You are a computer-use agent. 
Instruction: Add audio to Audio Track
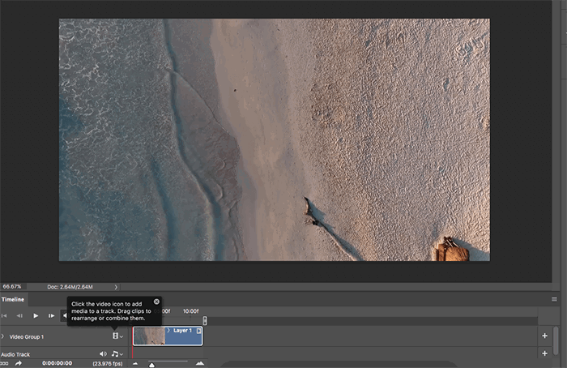click(544, 353)
